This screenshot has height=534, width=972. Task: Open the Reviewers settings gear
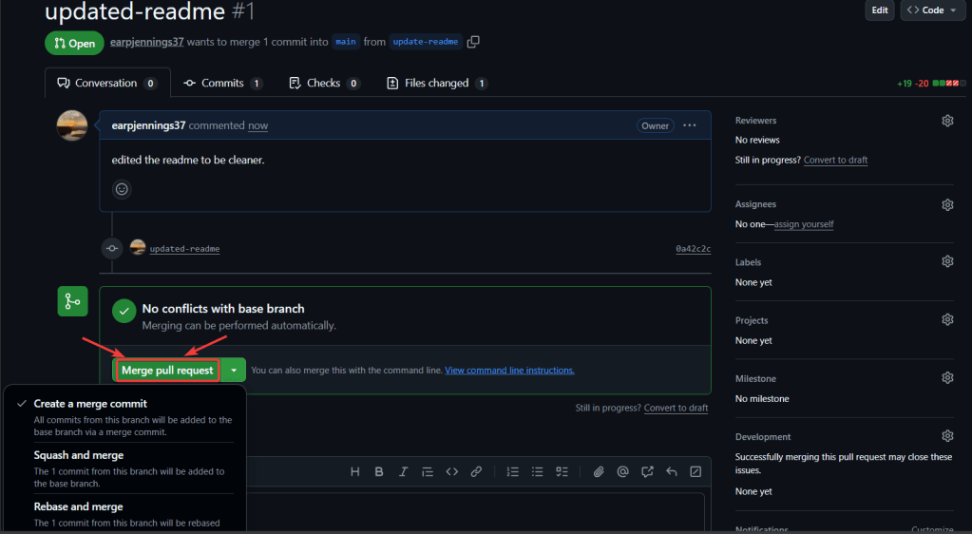(x=947, y=121)
